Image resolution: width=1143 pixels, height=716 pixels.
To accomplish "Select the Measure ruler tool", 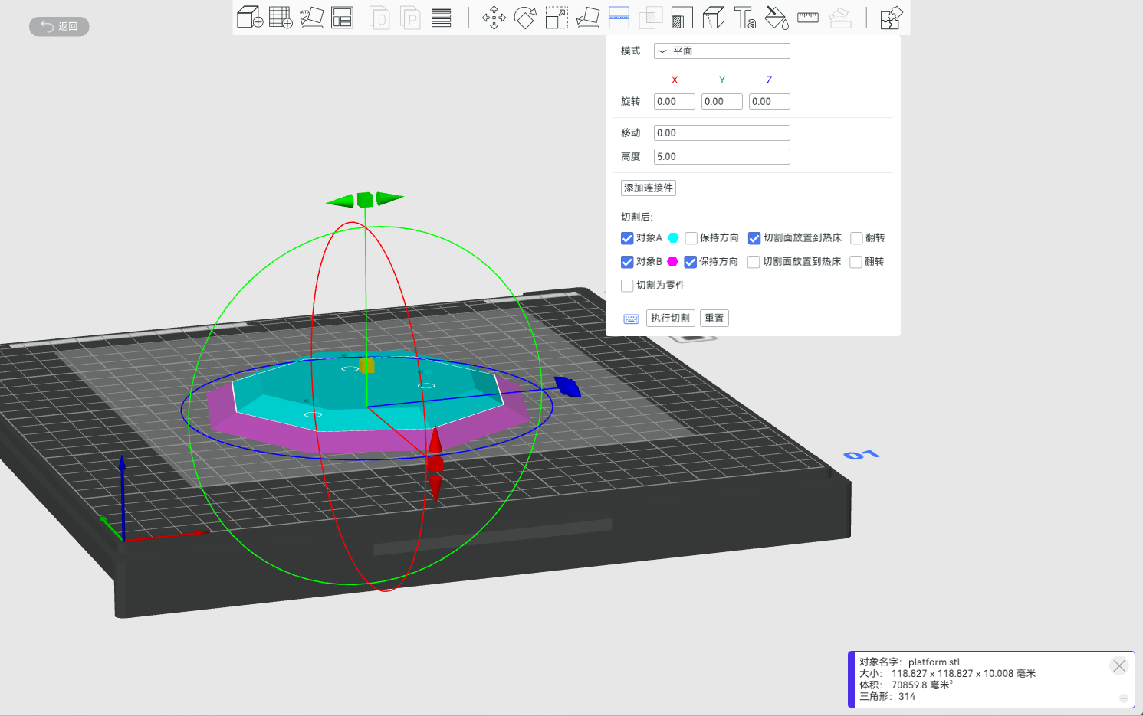I will [x=808, y=17].
